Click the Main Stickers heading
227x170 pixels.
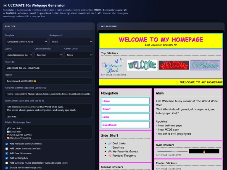coord(165,145)
